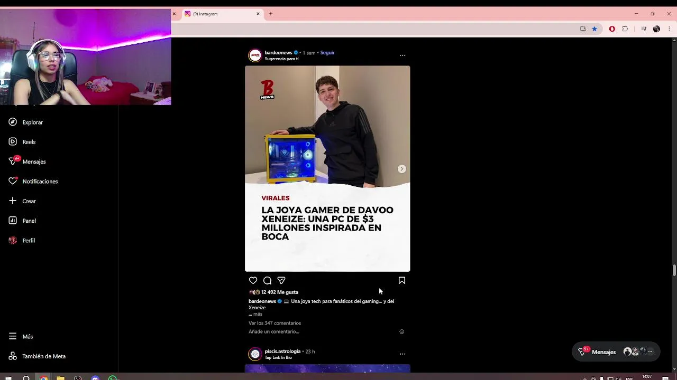This screenshot has width=677, height=380.
Task: Open the Chrome profile avatar
Action: [x=656, y=29]
